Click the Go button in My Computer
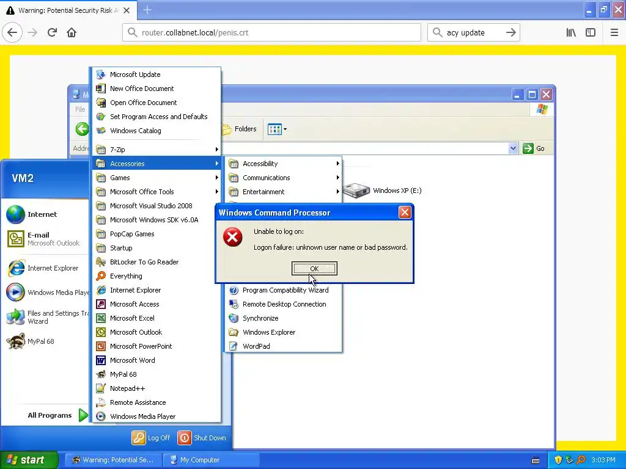Viewport: 626px width, 469px height. 534,148
